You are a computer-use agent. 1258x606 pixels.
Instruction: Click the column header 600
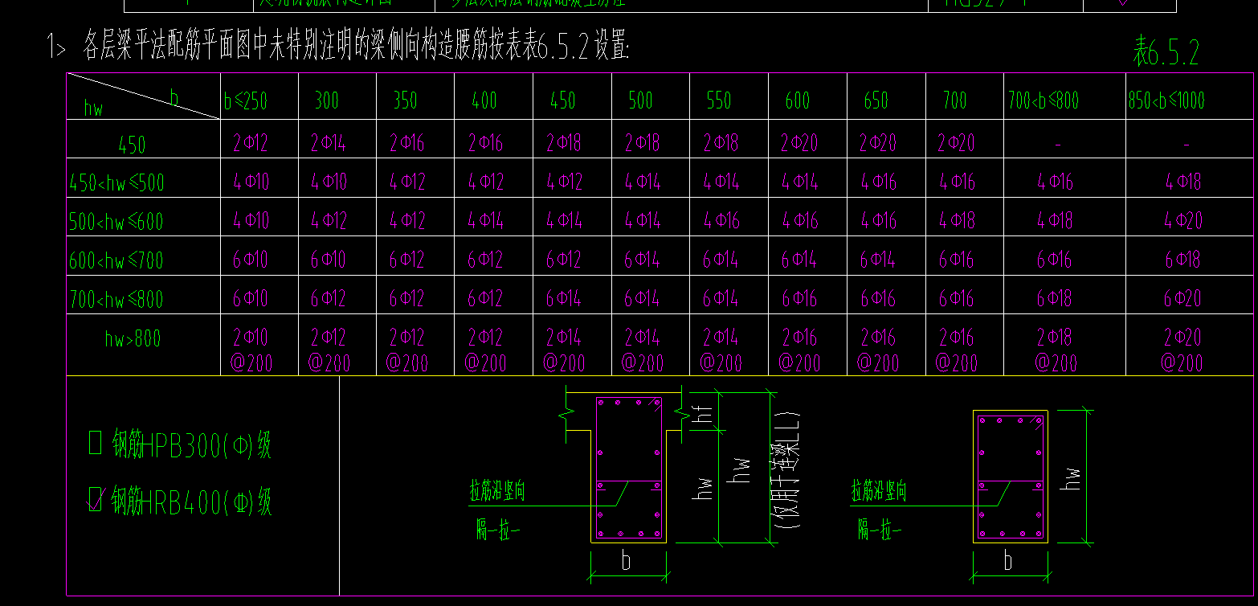798,100
